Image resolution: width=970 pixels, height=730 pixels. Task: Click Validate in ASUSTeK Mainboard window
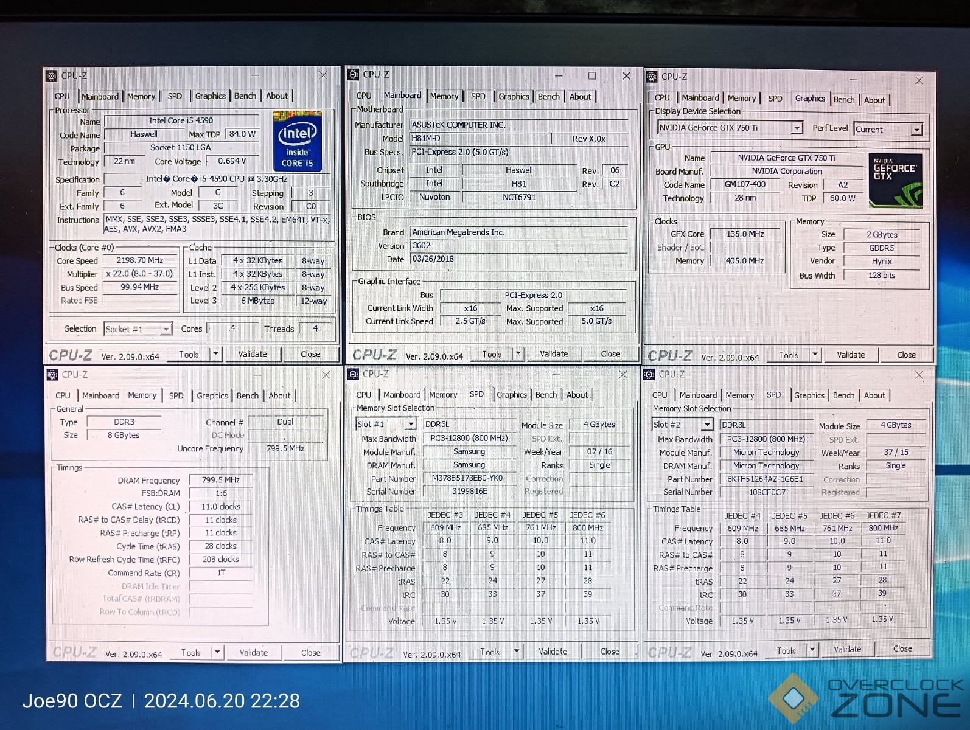[554, 353]
